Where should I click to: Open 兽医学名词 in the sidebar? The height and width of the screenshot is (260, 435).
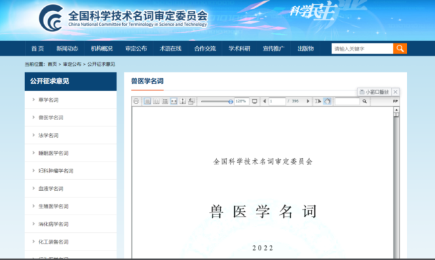51,117
